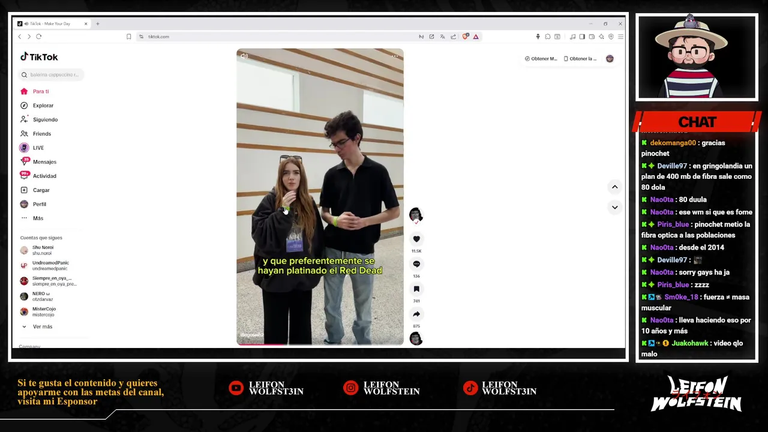Click Brave Shields lion icon

pos(465,37)
